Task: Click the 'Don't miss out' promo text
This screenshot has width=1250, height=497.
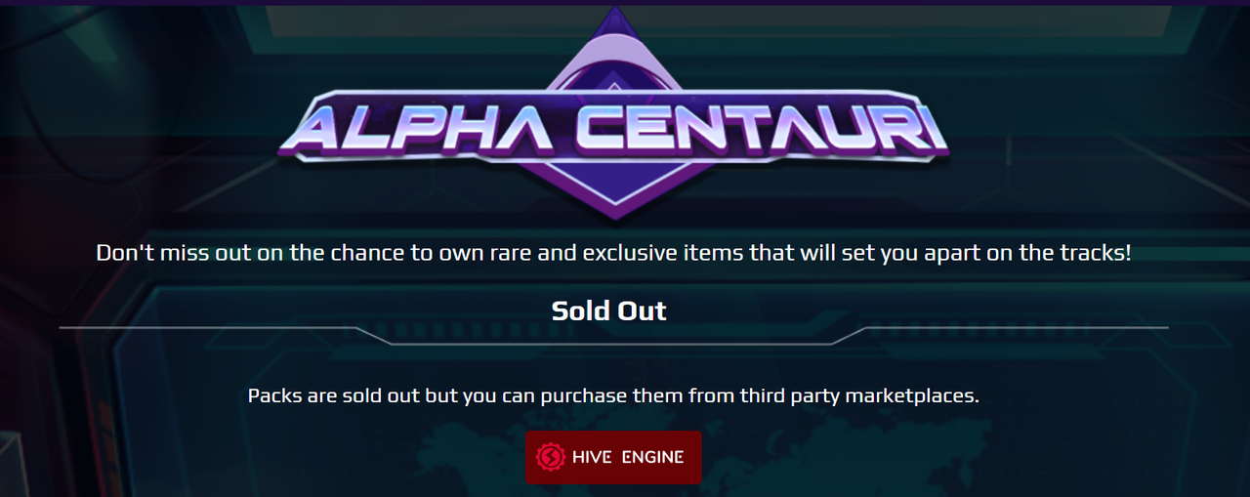Action: pos(613,253)
